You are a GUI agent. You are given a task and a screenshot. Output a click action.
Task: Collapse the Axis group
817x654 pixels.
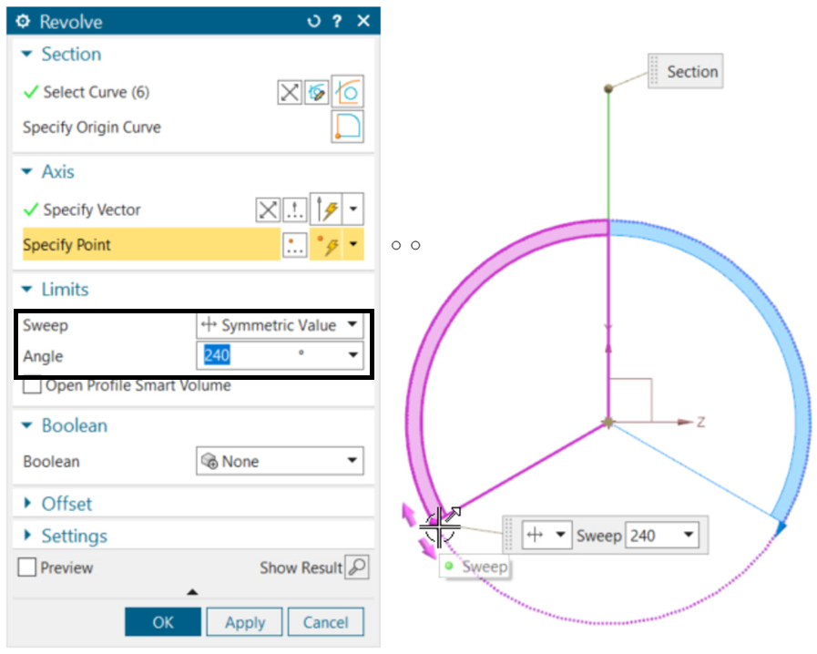coord(27,171)
